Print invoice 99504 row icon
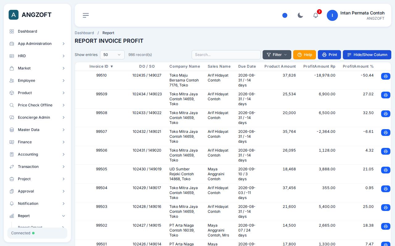395x246 pixels. coord(386,189)
